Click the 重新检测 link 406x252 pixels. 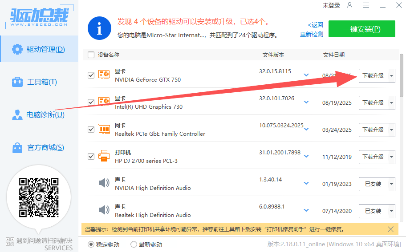(311, 34)
